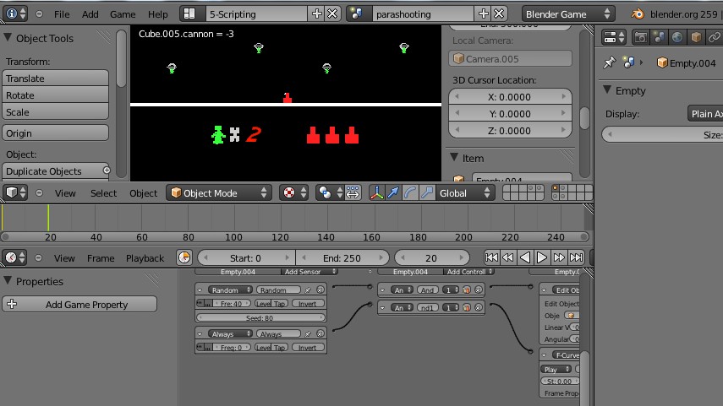Collapse the Item panel
The width and height of the screenshot is (723, 406).
coord(454,158)
